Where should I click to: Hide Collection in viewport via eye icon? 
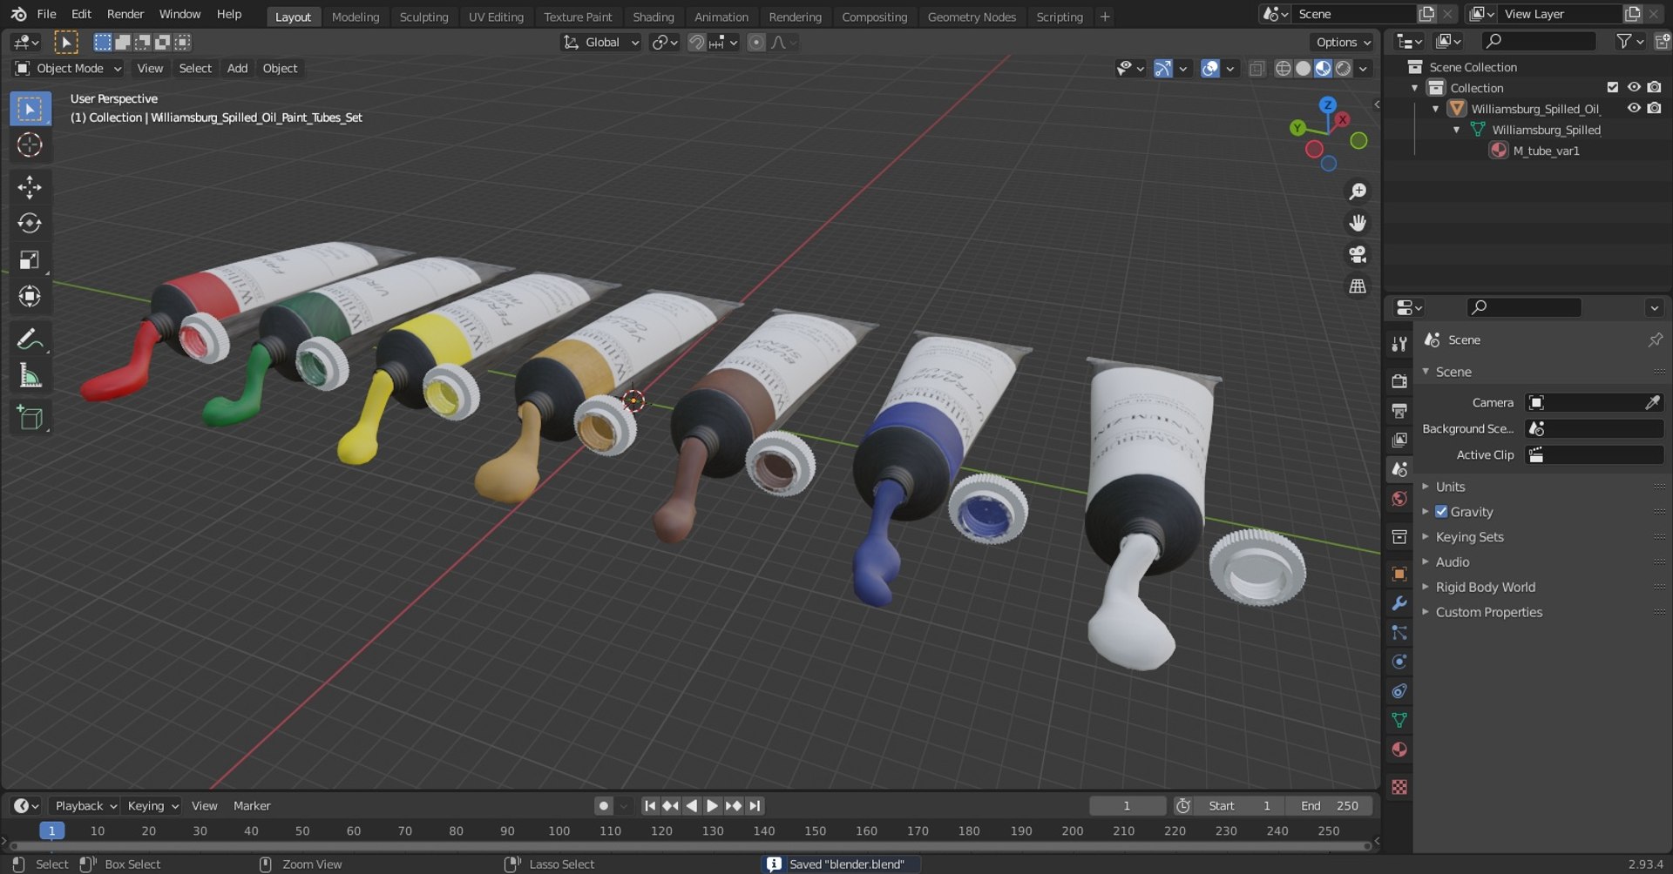pos(1634,87)
